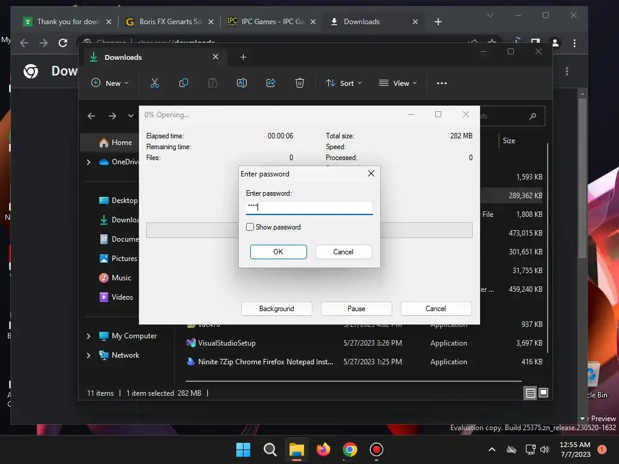Open the Sort dropdown menu
Viewport: 619px width, 464px height.
pos(343,83)
